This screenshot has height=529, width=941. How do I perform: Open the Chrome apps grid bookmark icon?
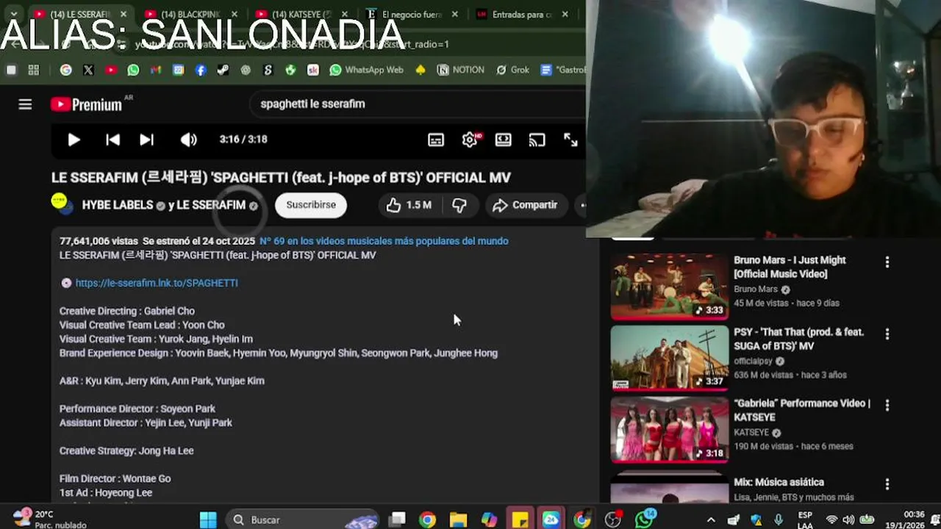click(x=33, y=70)
